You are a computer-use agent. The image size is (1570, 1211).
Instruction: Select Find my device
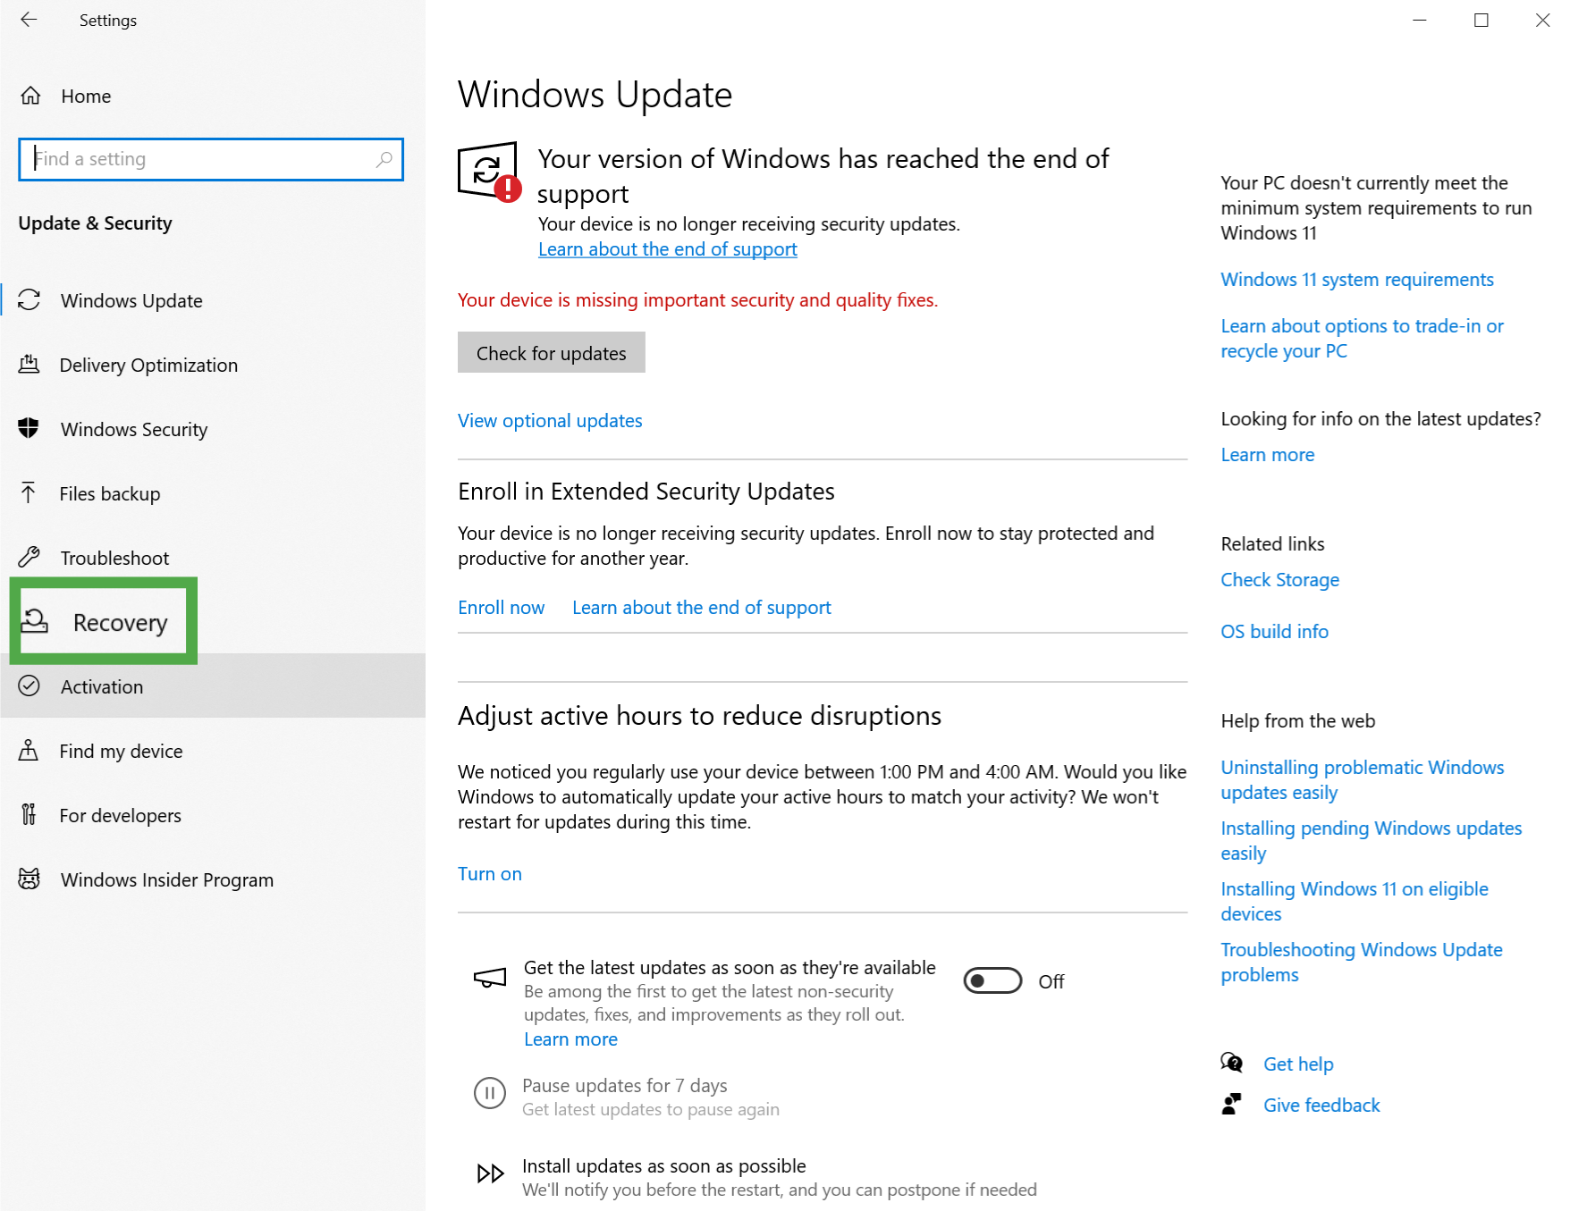click(213, 751)
